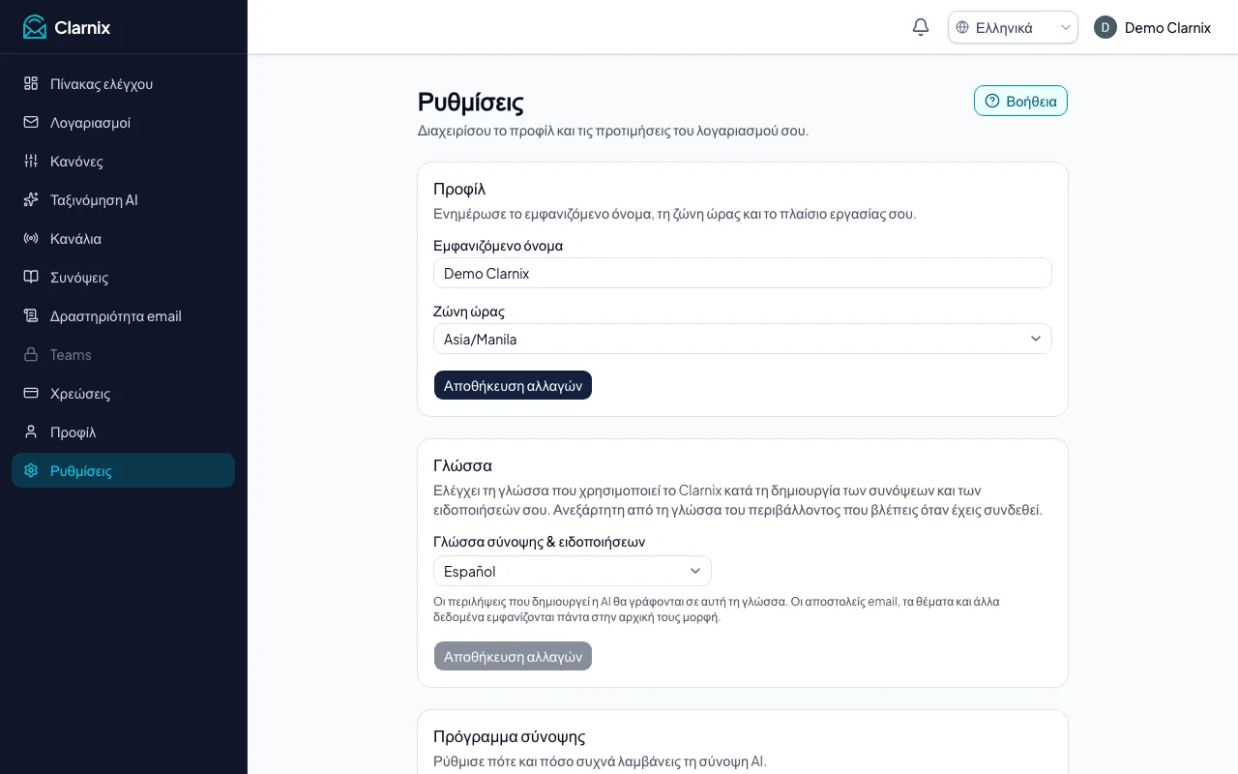Click the Λογαριασμοί envelope icon

[31, 122]
